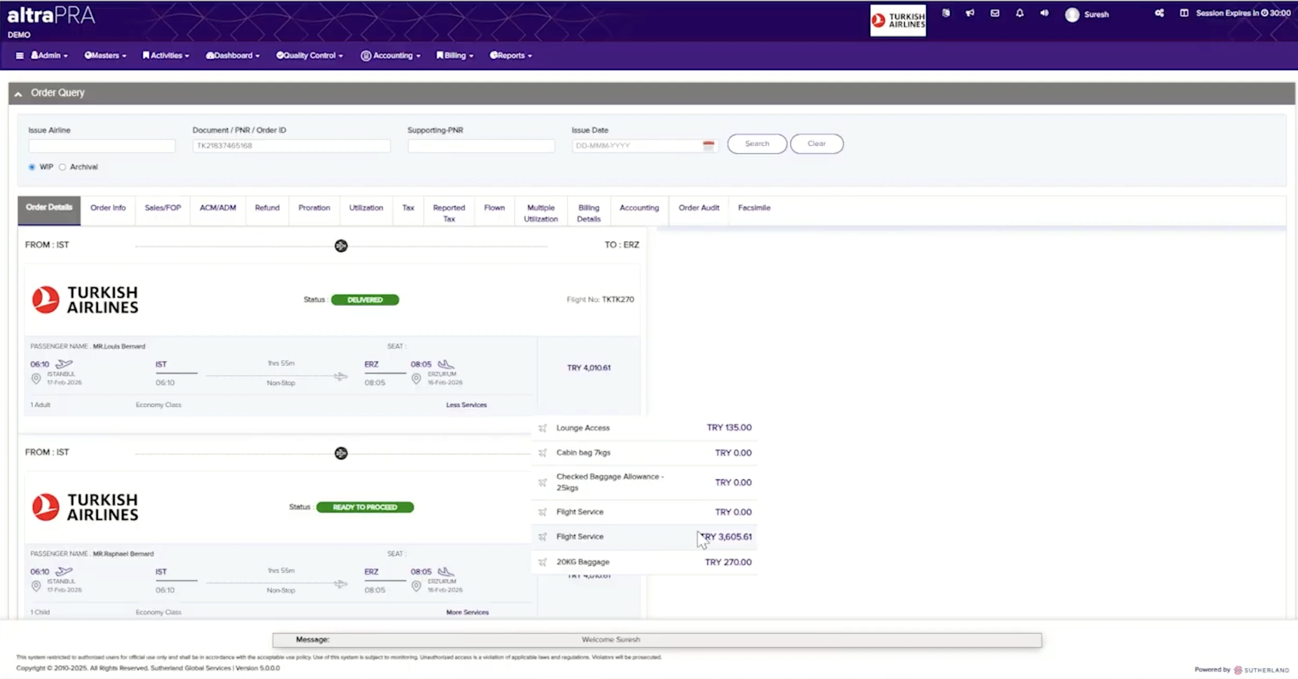Expand the Accounting dropdown menu

tap(391, 55)
